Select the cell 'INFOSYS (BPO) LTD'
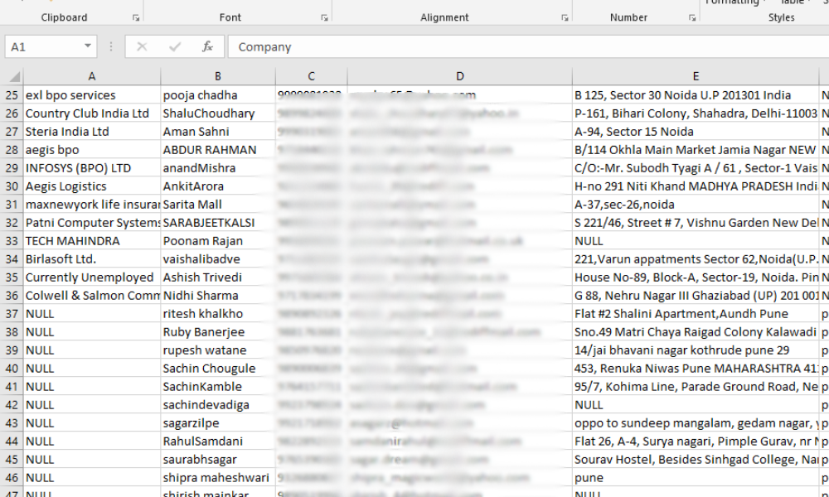Image resolution: width=829 pixels, height=497 pixels. [x=92, y=168]
